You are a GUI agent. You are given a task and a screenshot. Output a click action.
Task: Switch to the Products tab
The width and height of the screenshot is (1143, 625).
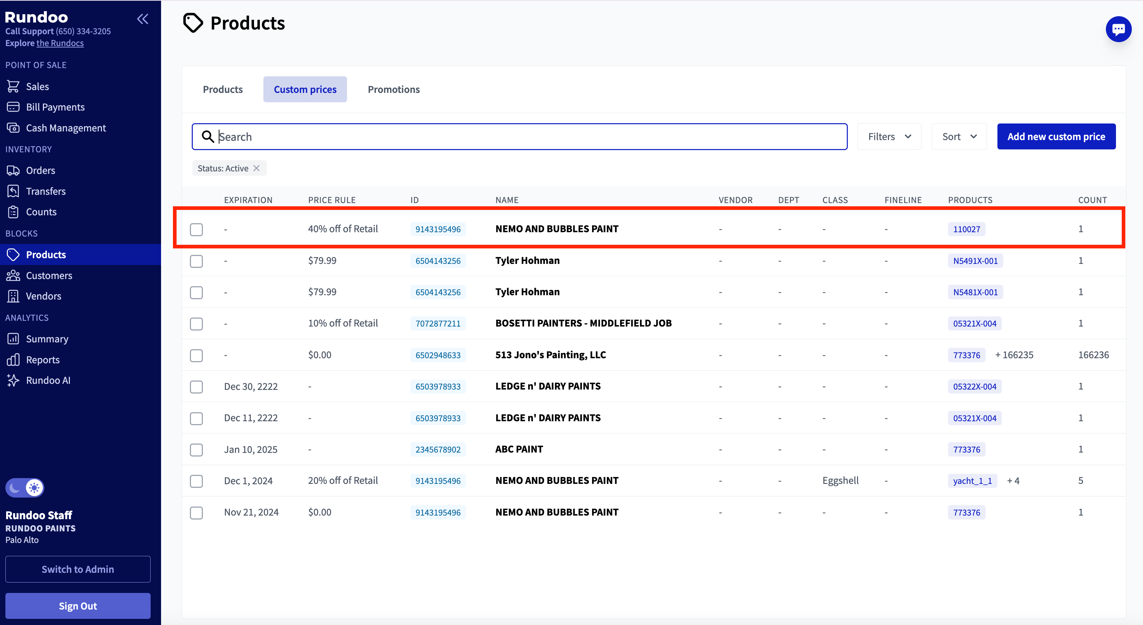click(x=223, y=90)
